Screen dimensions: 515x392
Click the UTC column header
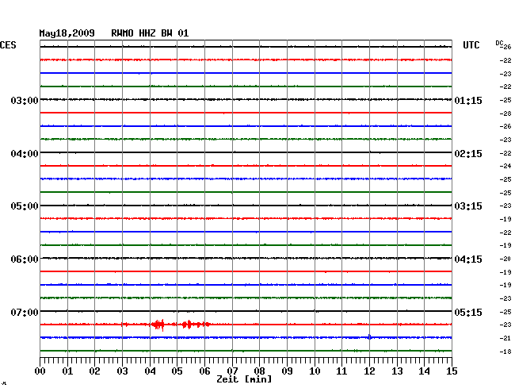pyautogui.click(x=471, y=45)
